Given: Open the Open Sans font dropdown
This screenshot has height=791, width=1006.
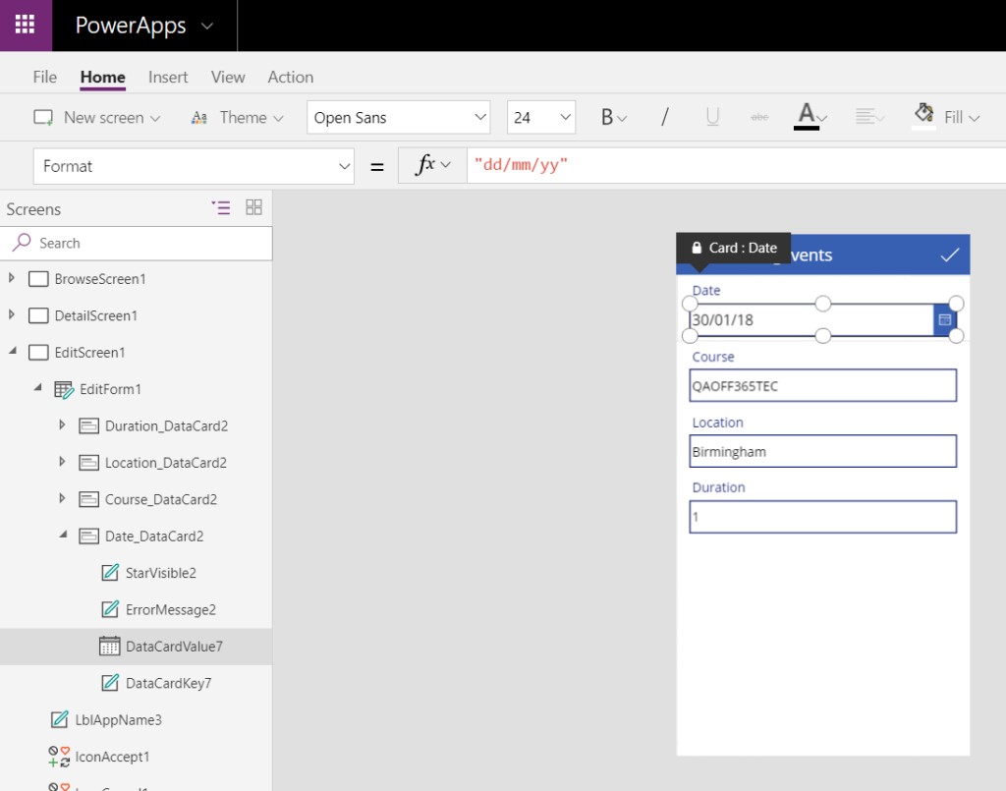Looking at the screenshot, I should [x=398, y=116].
